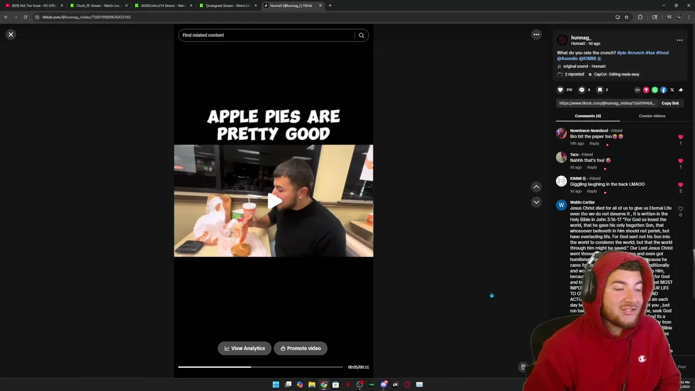Image resolution: width=695 pixels, height=391 pixels.
Task: Open comments via speech bubble icon
Action: (x=582, y=90)
